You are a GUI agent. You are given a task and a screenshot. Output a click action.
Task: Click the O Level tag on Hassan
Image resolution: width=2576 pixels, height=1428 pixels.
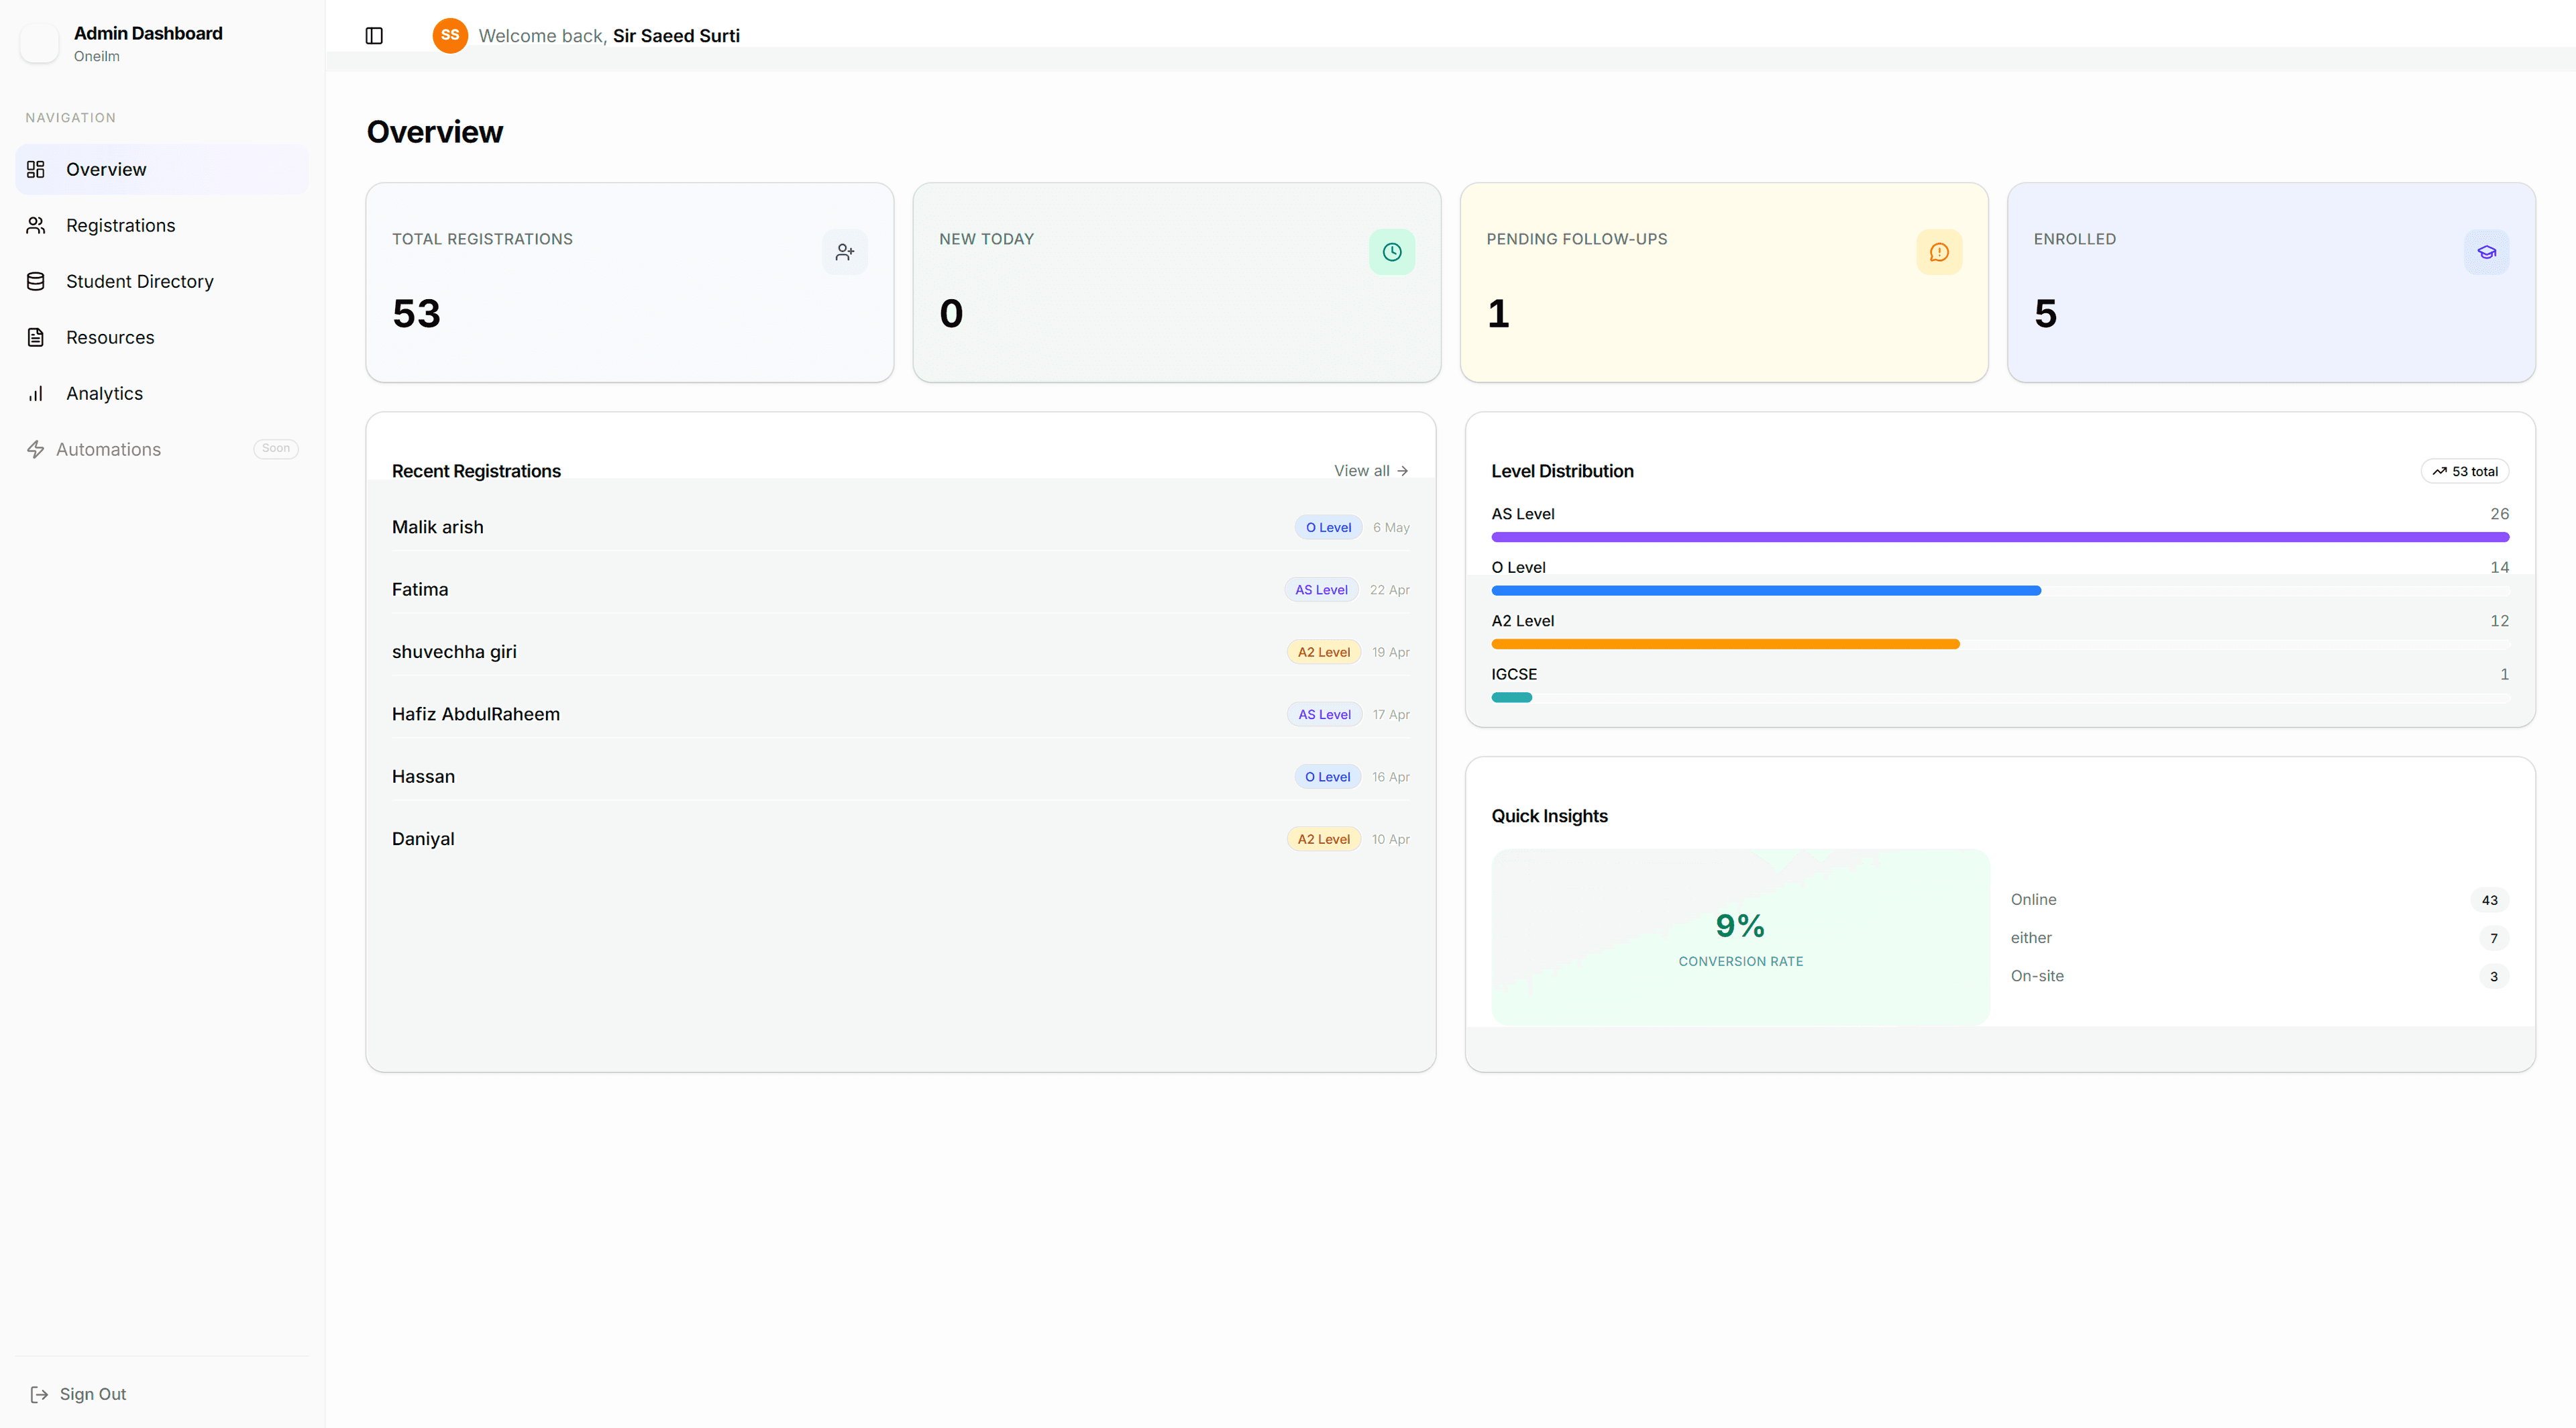click(1327, 777)
